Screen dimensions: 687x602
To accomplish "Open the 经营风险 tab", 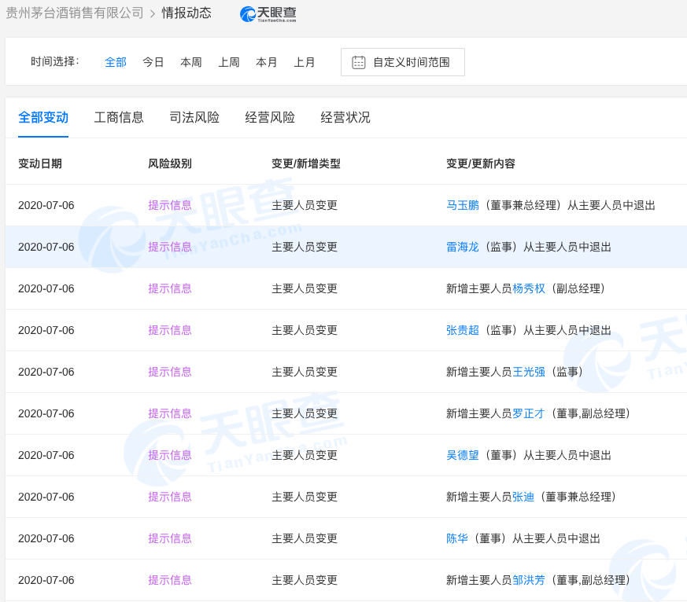I will coord(270,117).
